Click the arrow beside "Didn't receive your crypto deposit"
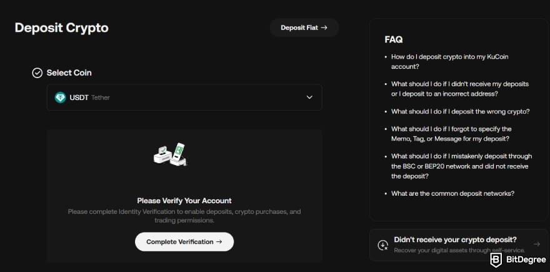Image resolution: width=550 pixels, height=272 pixels. [x=537, y=244]
